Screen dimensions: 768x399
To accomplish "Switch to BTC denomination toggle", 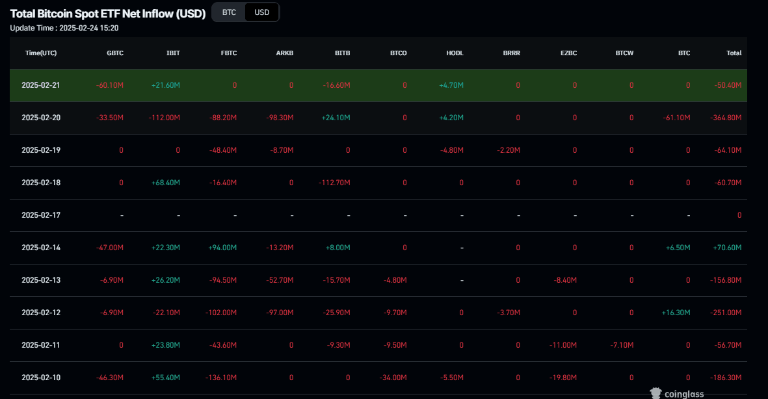I will coord(229,12).
